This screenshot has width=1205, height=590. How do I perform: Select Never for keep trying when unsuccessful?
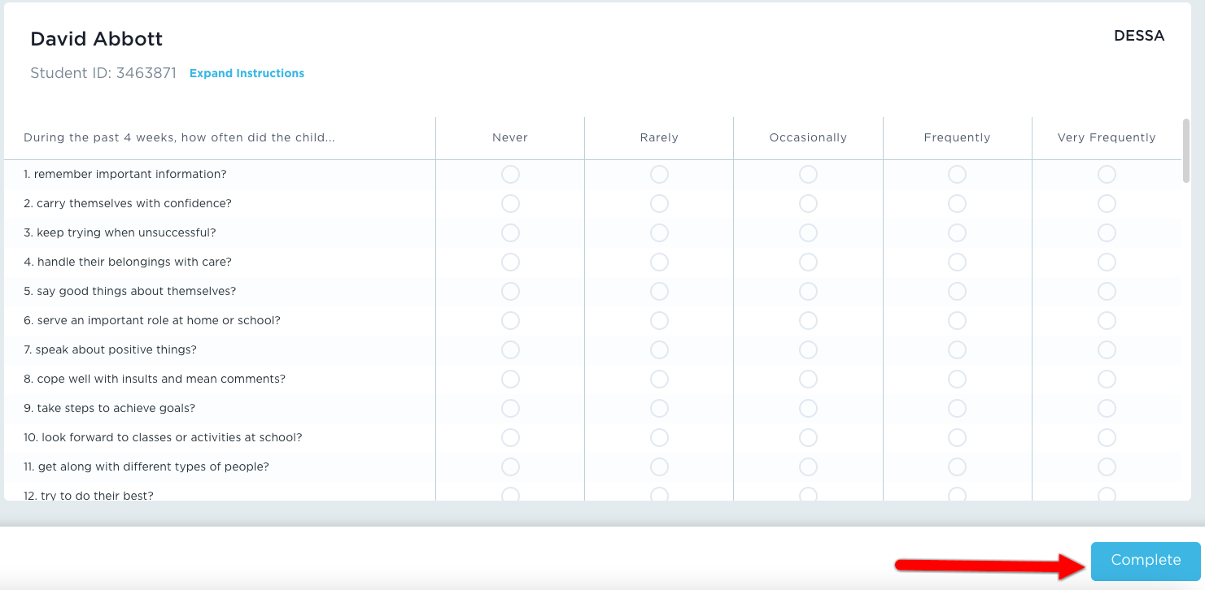click(x=510, y=233)
